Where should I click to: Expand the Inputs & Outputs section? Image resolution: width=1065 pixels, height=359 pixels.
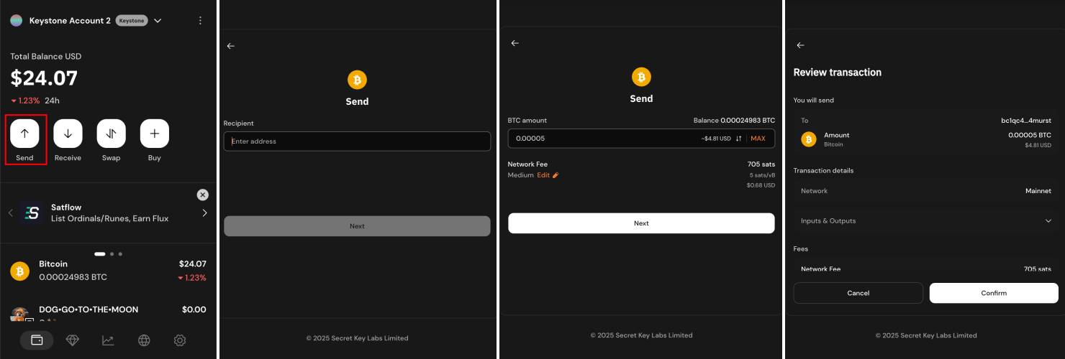1048,221
